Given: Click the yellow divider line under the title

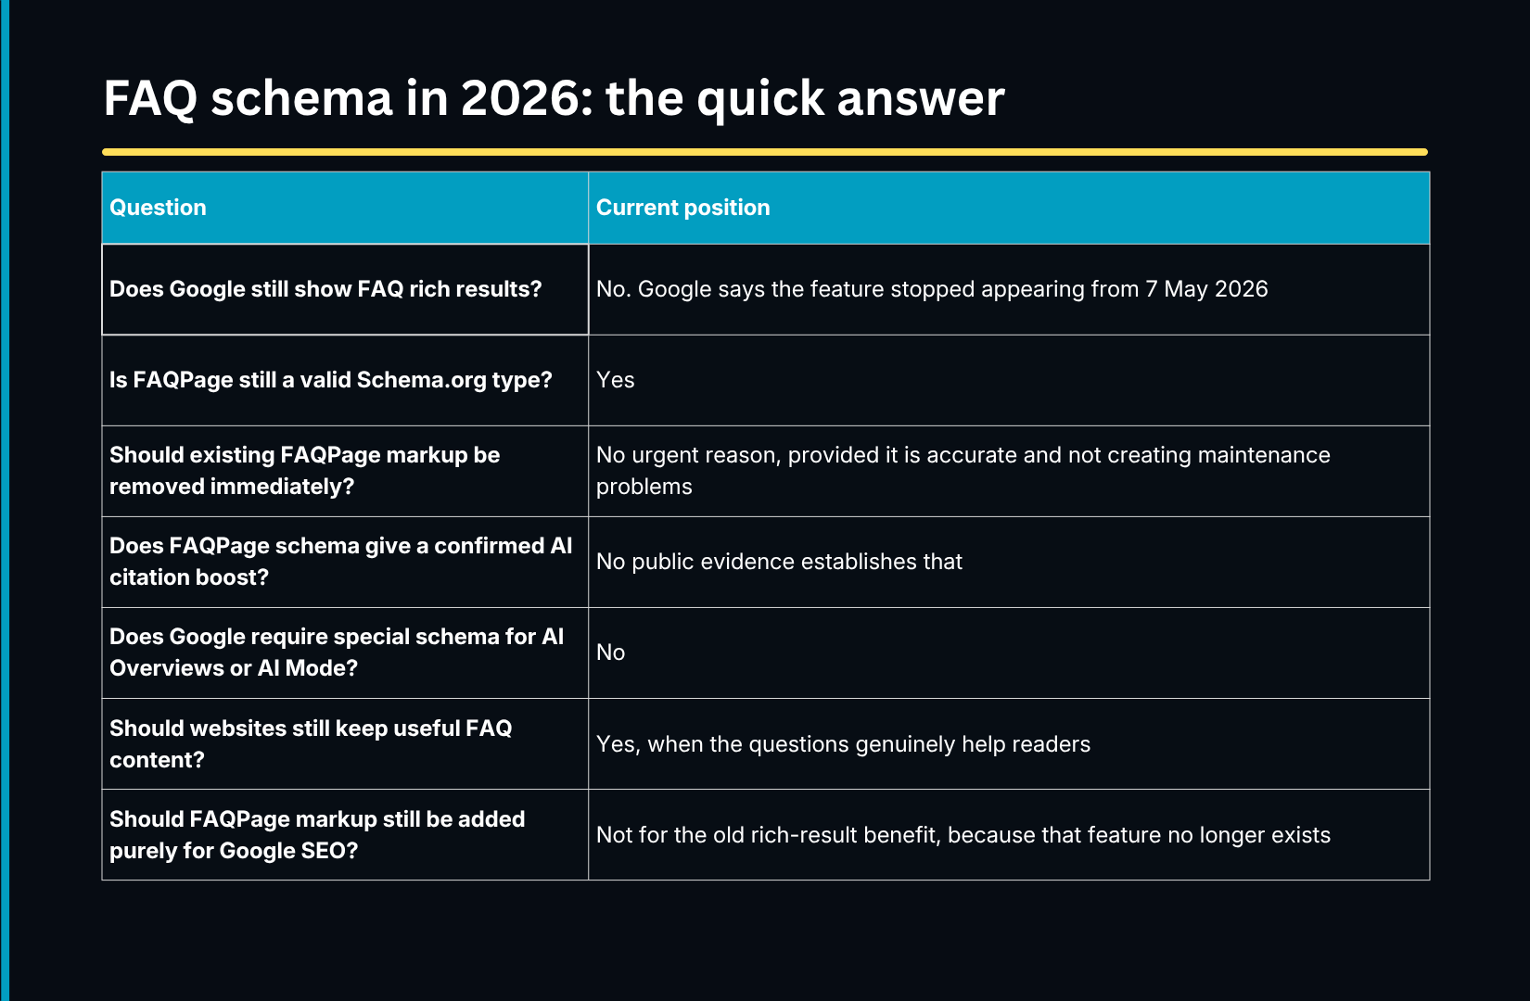Looking at the screenshot, I should coord(765,152).
